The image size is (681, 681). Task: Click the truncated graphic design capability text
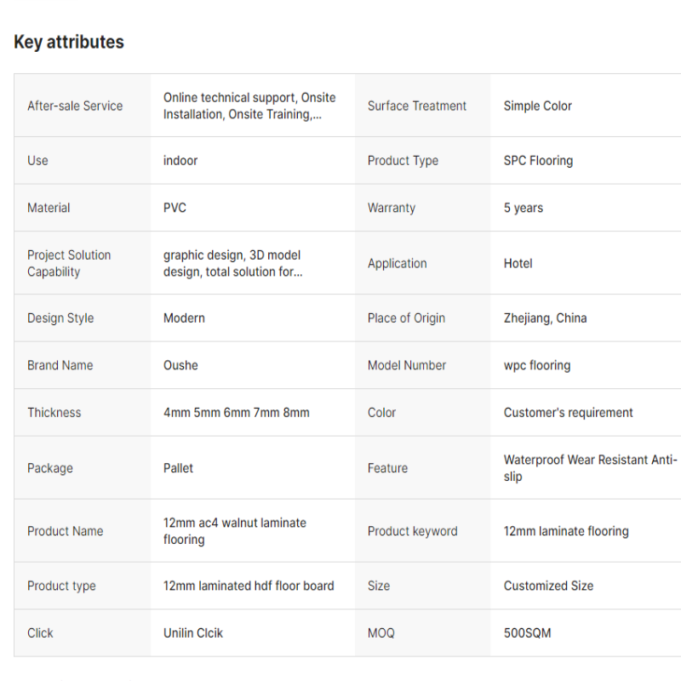(232, 264)
